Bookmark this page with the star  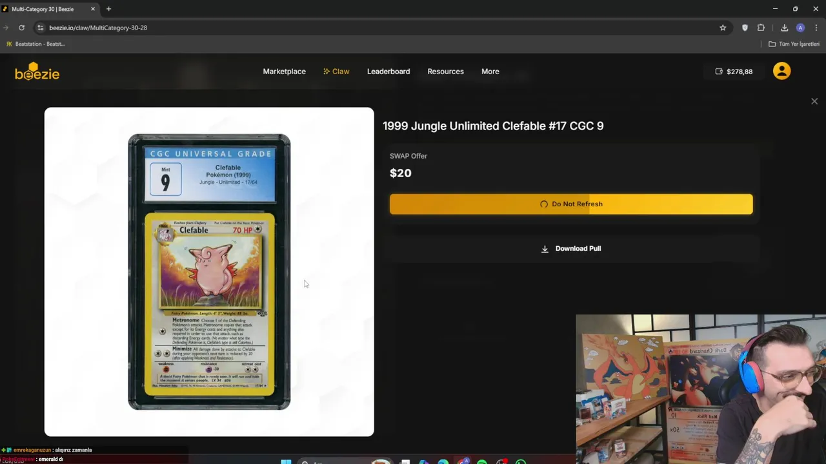coord(723,28)
